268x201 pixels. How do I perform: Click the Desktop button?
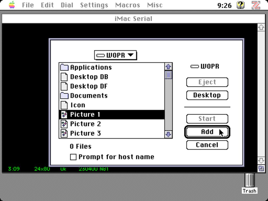tap(207, 95)
